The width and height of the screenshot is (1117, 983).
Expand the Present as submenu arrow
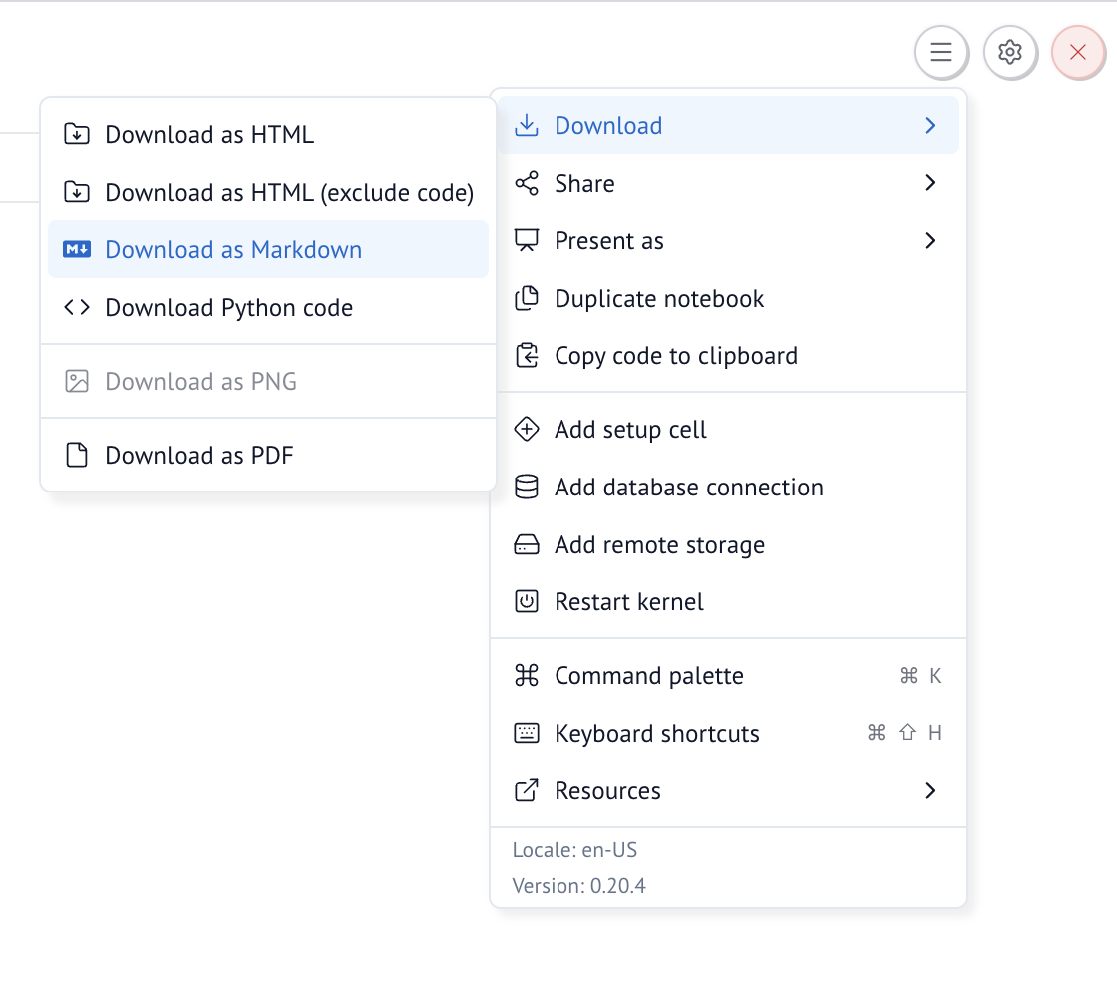[x=930, y=241]
